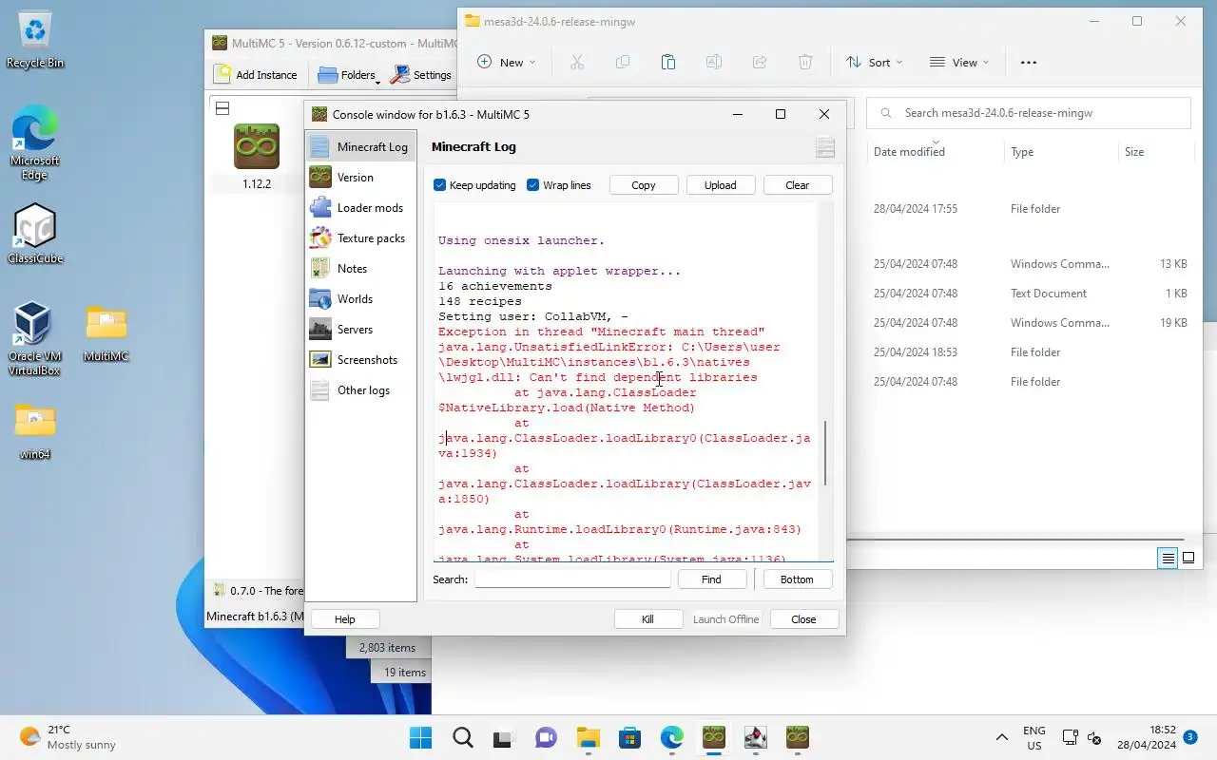Open the Windows Start menu
This screenshot has height=760, width=1217.
click(x=420, y=738)
